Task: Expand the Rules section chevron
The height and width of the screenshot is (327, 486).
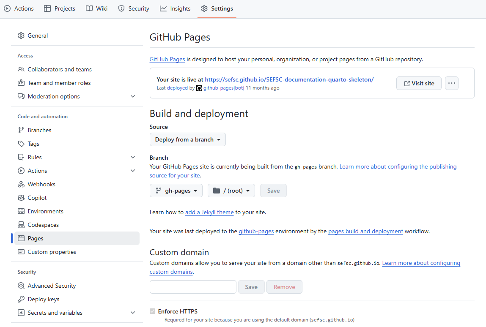Action: pos(133,158)
